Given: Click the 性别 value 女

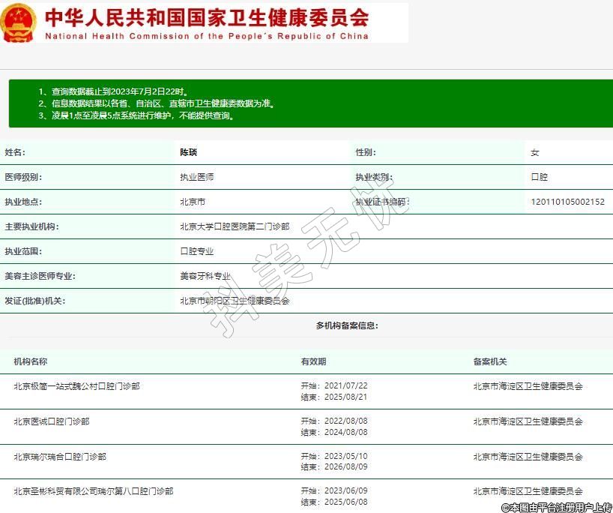Looking at the screenshot, I should pyautogui.click(x=534, y=152).
